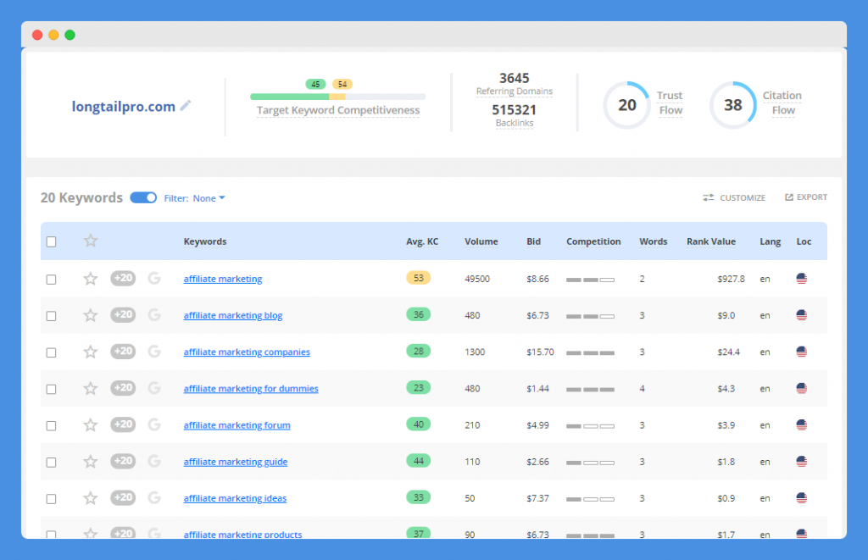Screen dimensions: 868x560
Task: Sort by the Loc column header
Action: point(804,241)
